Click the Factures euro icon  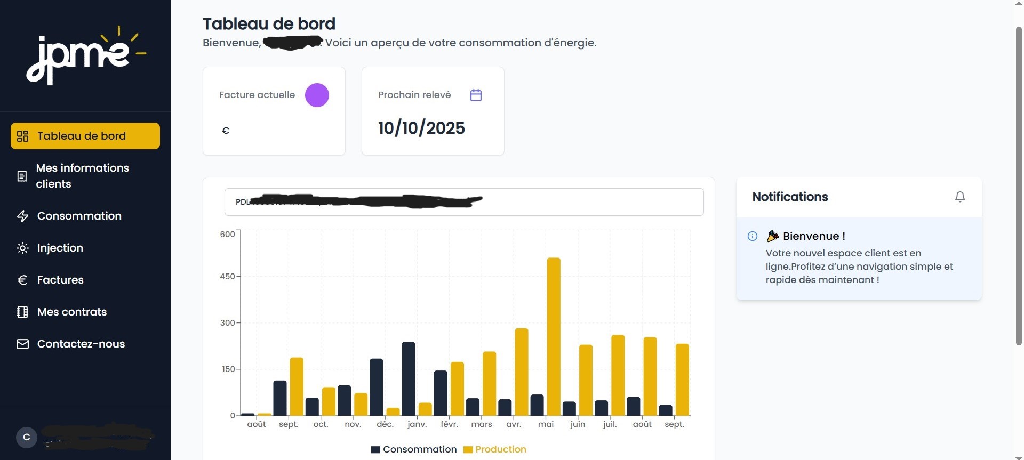pos(22,280)
